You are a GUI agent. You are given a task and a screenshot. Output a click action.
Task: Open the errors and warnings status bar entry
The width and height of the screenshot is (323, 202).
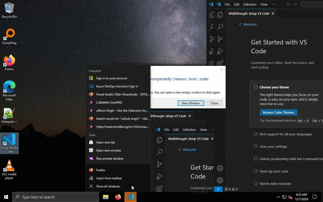coord(231,189)
